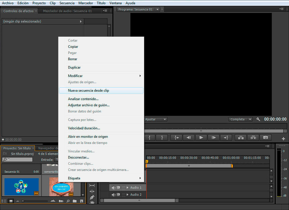This screenshot has width=289, height=210.
Task: Click the timeline playhead marker
Action: point(147,162)
